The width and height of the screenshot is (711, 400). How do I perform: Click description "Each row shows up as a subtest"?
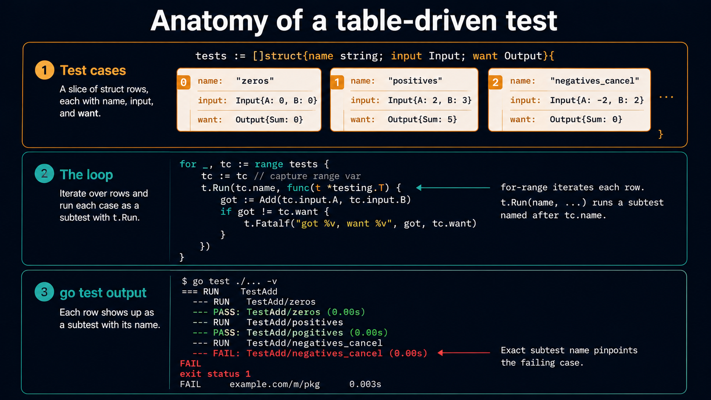(x=110, y=318)
